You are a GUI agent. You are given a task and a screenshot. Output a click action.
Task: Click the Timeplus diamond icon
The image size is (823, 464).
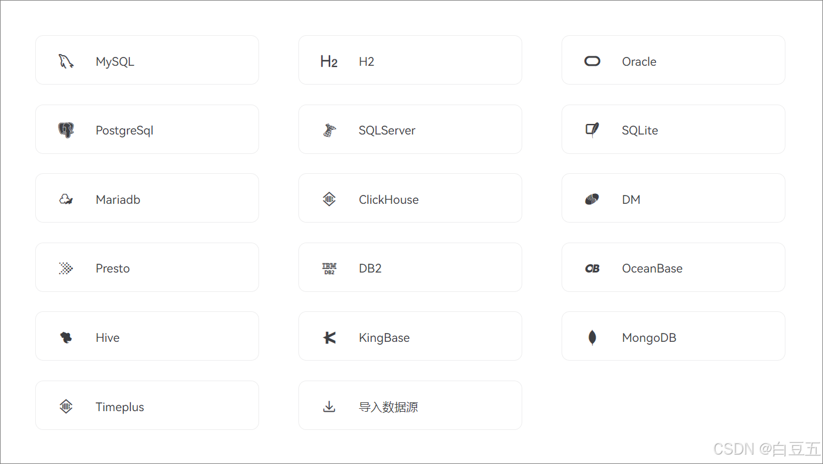tap(66, 406)
